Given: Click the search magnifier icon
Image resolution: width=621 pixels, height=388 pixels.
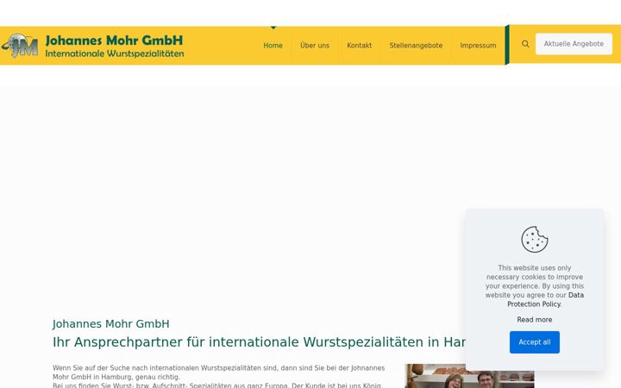Looking at the screenshot, I should [525, 44].
